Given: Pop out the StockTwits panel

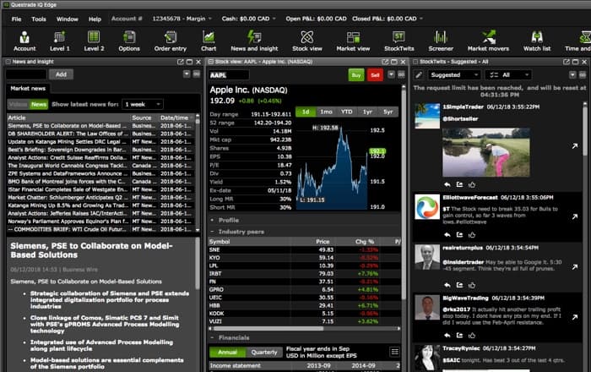Looking at the screenshot, I should 567,62.
